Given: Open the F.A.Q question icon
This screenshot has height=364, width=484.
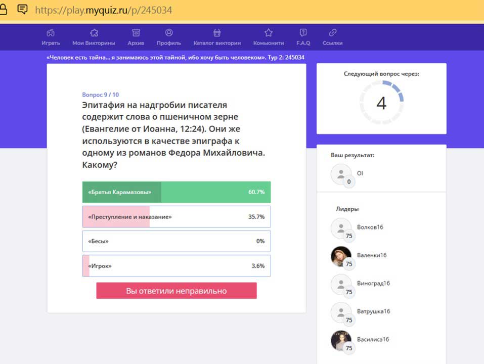Looking at the screenshot, I should click(303, 33).
